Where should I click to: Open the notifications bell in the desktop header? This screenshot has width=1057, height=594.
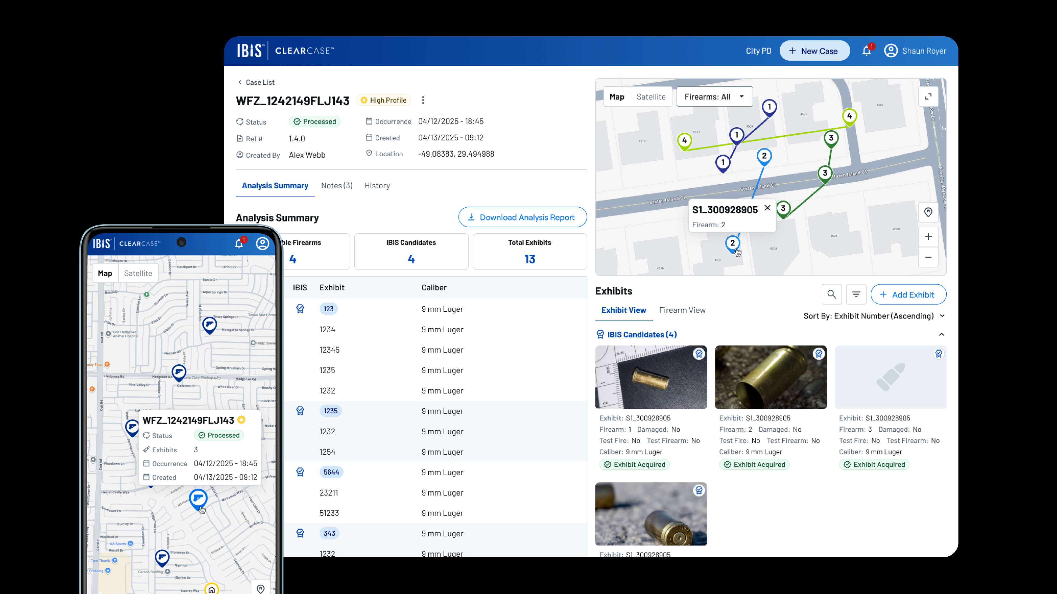866,51
